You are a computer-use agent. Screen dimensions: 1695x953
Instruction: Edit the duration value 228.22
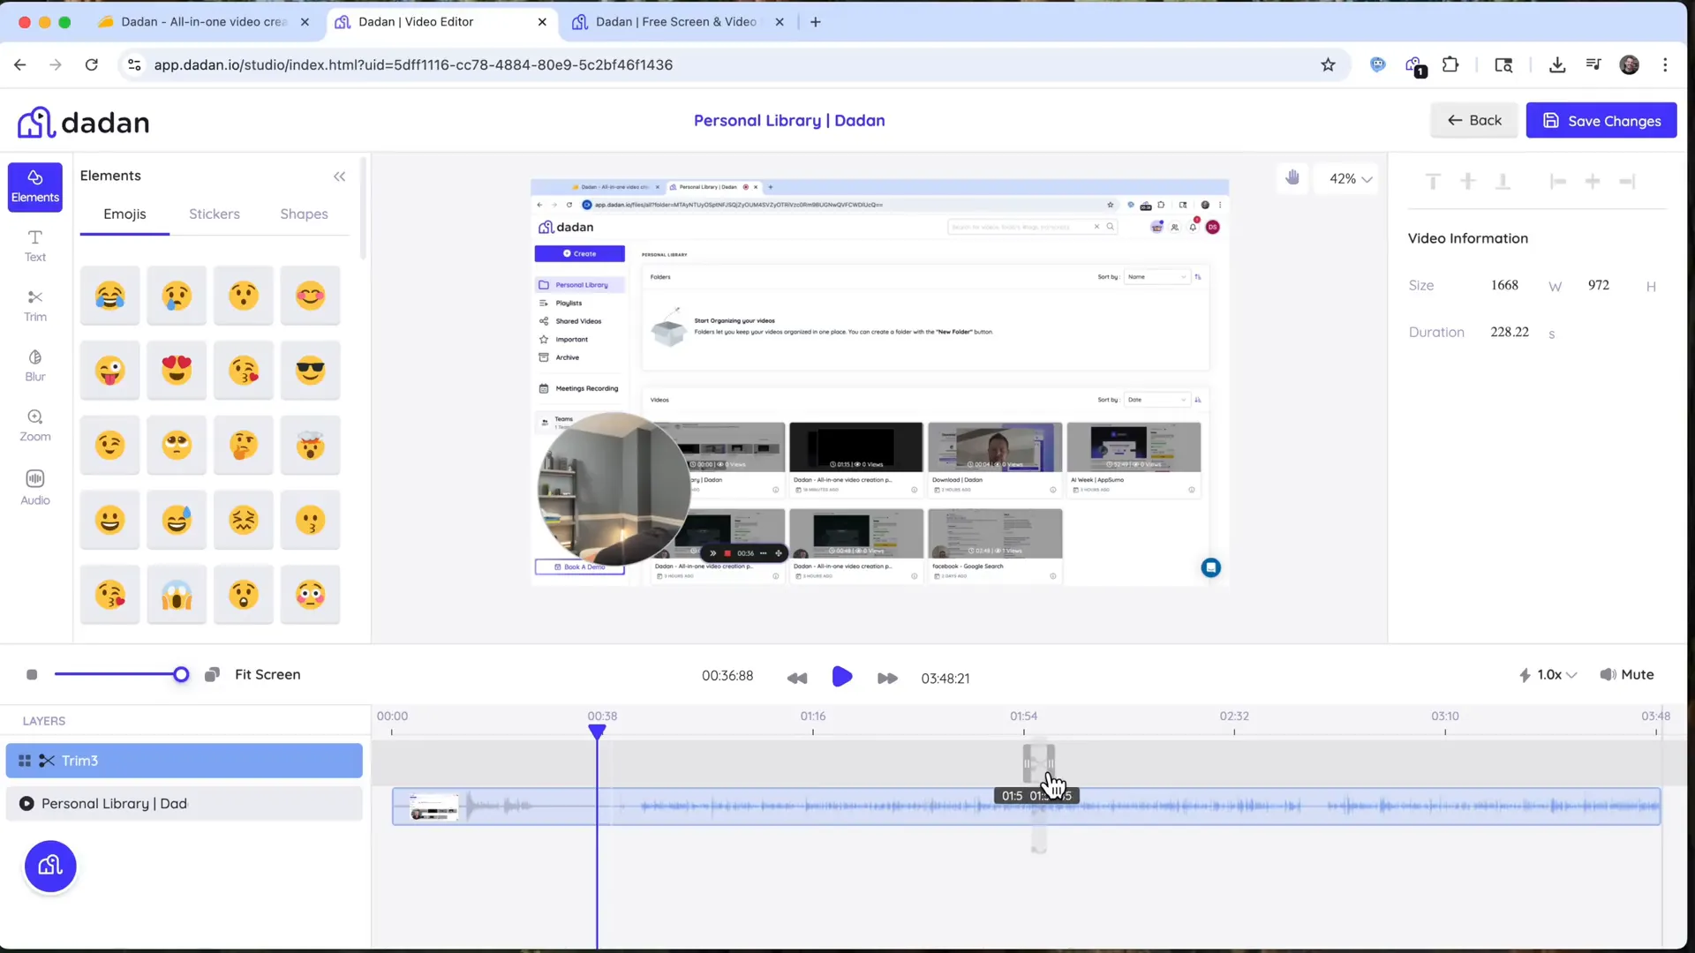point(1510,332)
